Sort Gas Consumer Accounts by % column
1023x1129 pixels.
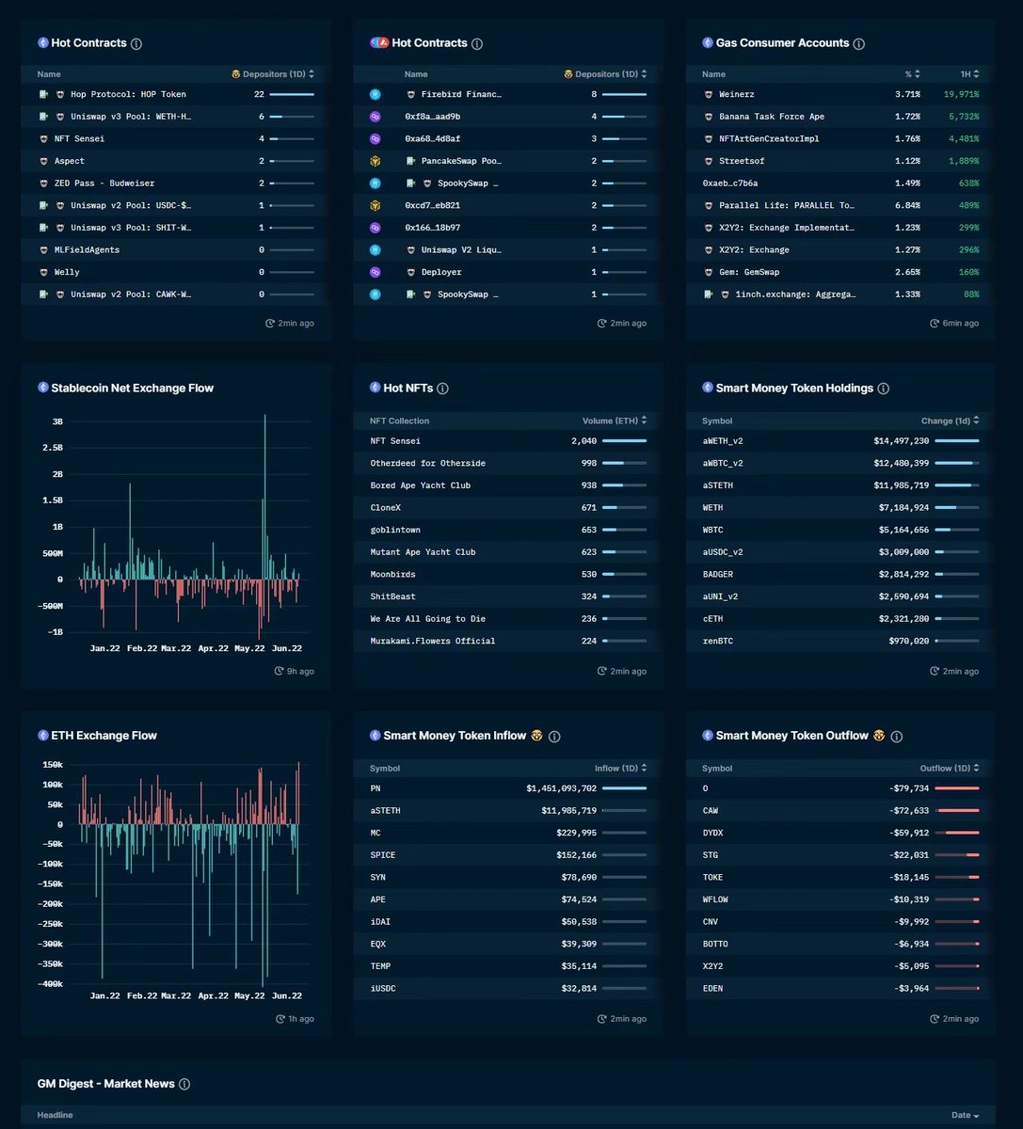coord(911,74)
